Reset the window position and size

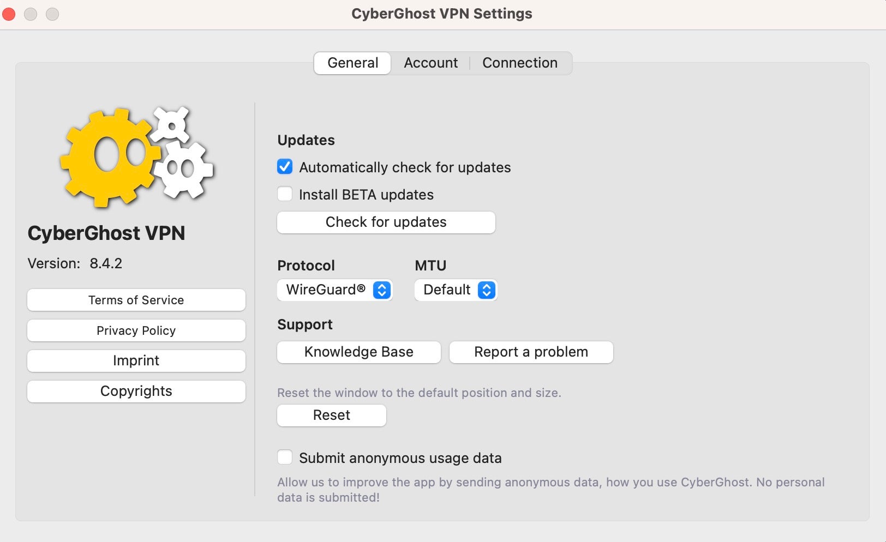331,415
